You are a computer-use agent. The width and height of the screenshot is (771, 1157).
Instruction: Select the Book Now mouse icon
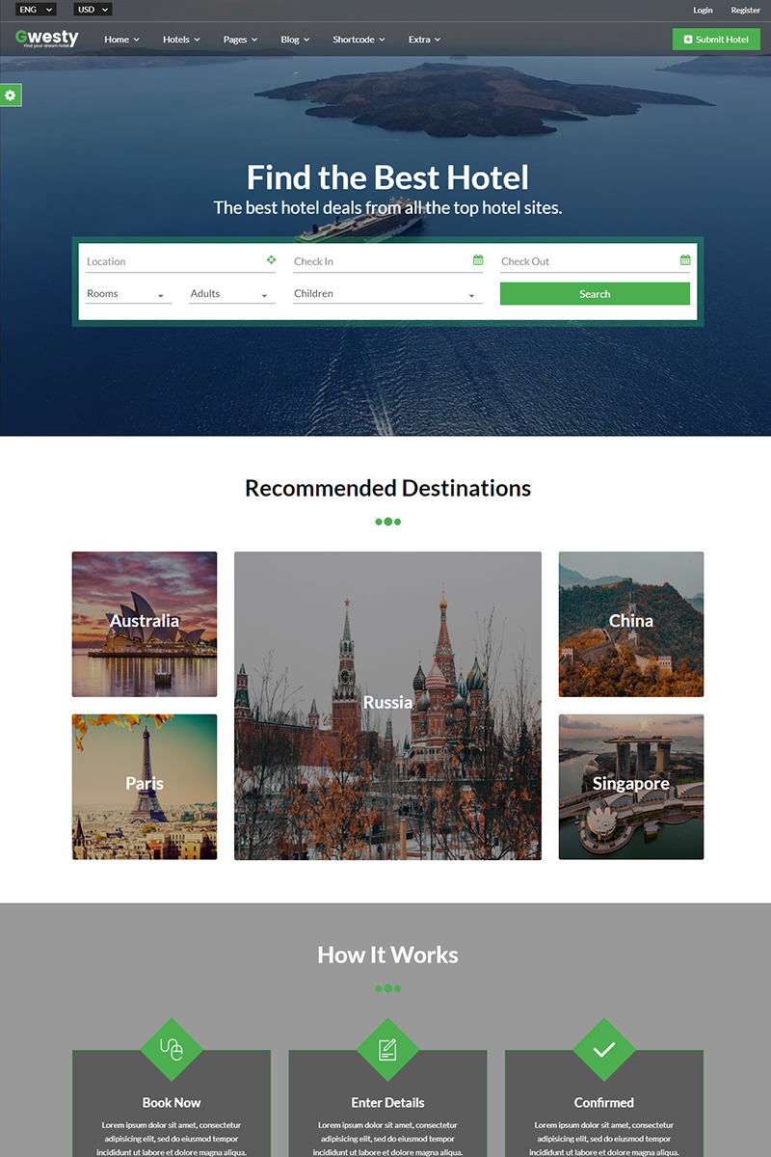pyautogui.click(x=172, y=1051)
